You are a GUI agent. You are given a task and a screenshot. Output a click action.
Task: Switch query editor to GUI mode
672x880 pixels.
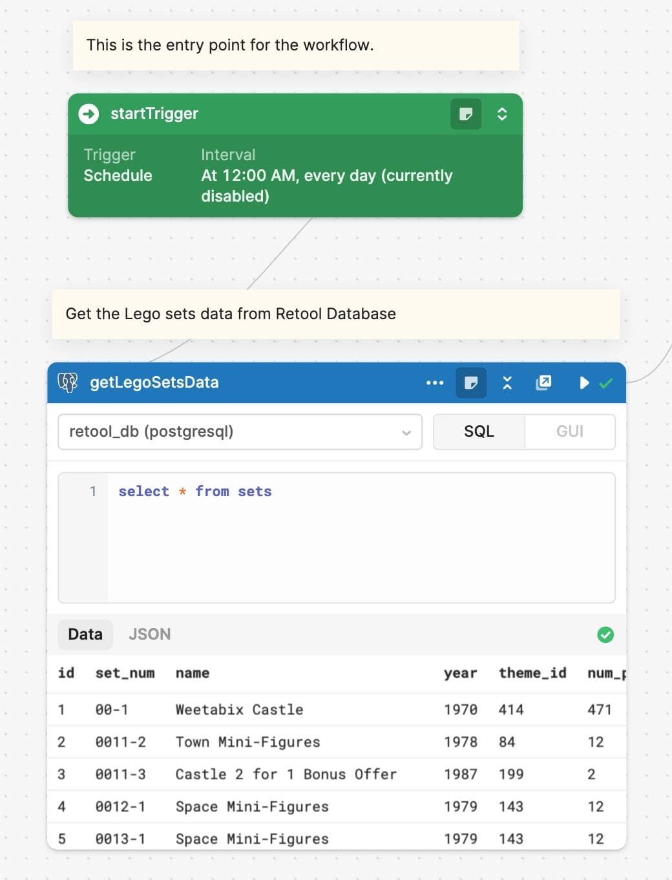(x=569, y=432)
